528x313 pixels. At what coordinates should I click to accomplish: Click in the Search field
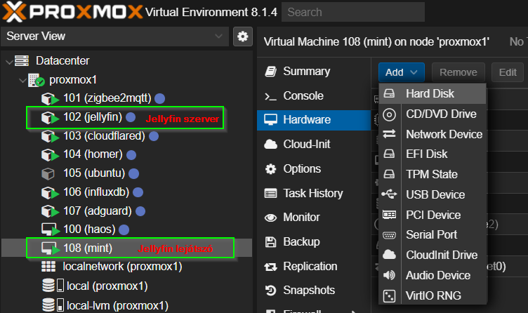[x=353, y=12]
